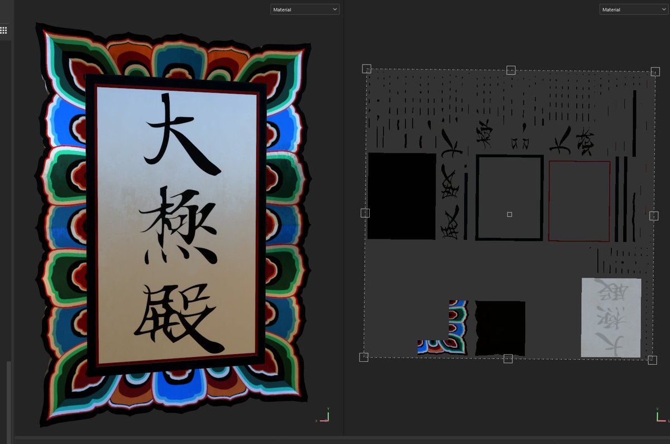Open the Material dropdown above the 3D viewport
The image size is (670, 444).
(304, 9)
